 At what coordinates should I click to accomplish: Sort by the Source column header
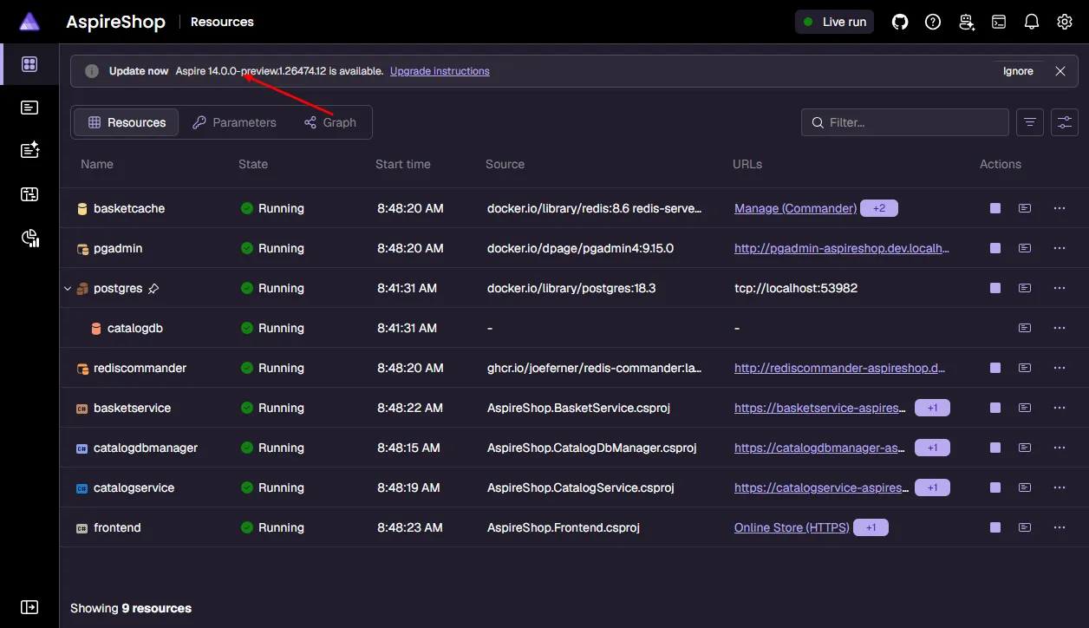505,164
